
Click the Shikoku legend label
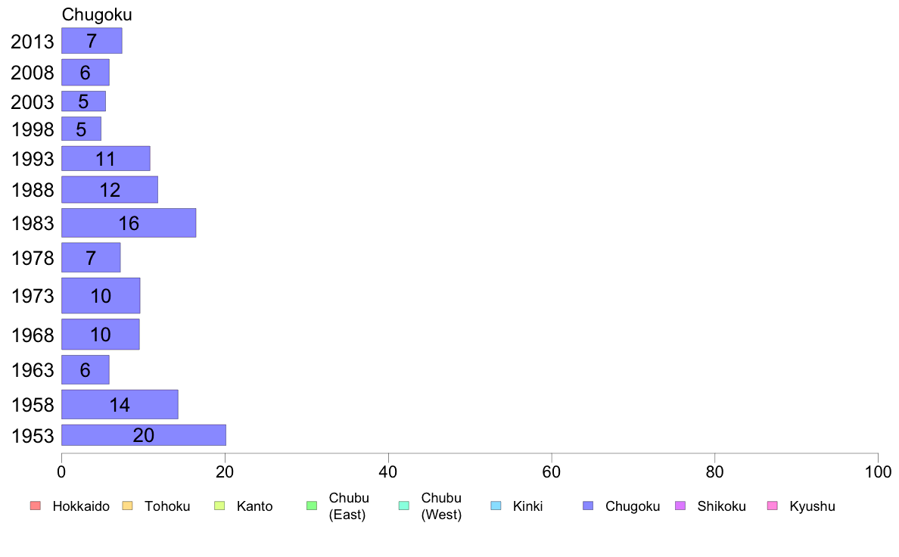click(721, 506)
